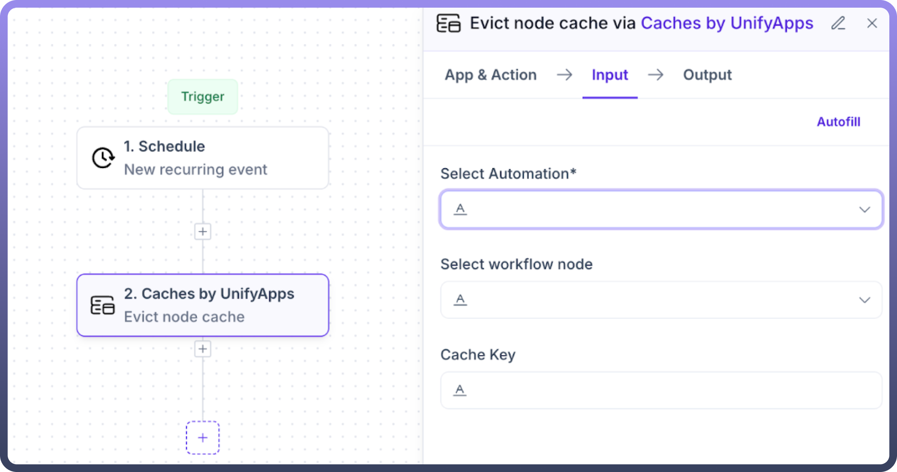Switch to the App & Action tab
Image resolution: width=897 pixels, height=472 pixels.
(x=490, y=75)
